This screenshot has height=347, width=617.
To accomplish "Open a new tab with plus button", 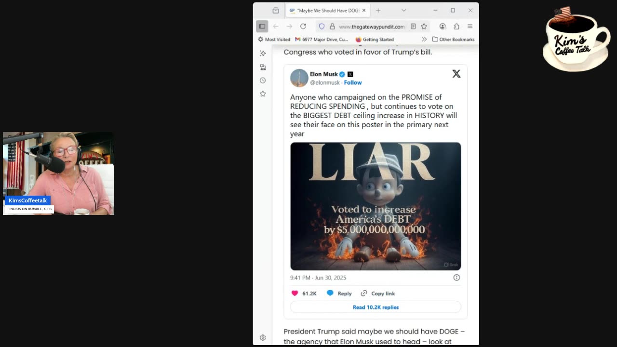I will click(x=378, y=10).
